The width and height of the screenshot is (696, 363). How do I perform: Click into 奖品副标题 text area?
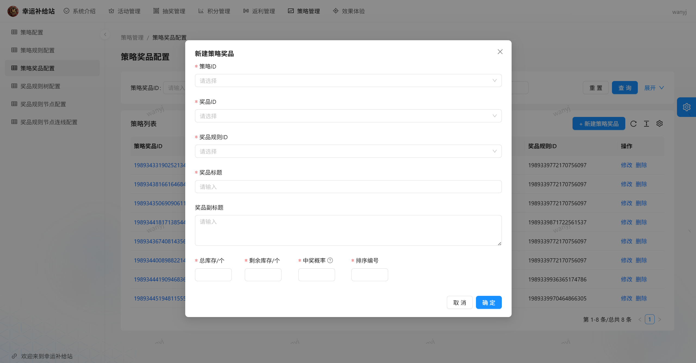(348, 230)
